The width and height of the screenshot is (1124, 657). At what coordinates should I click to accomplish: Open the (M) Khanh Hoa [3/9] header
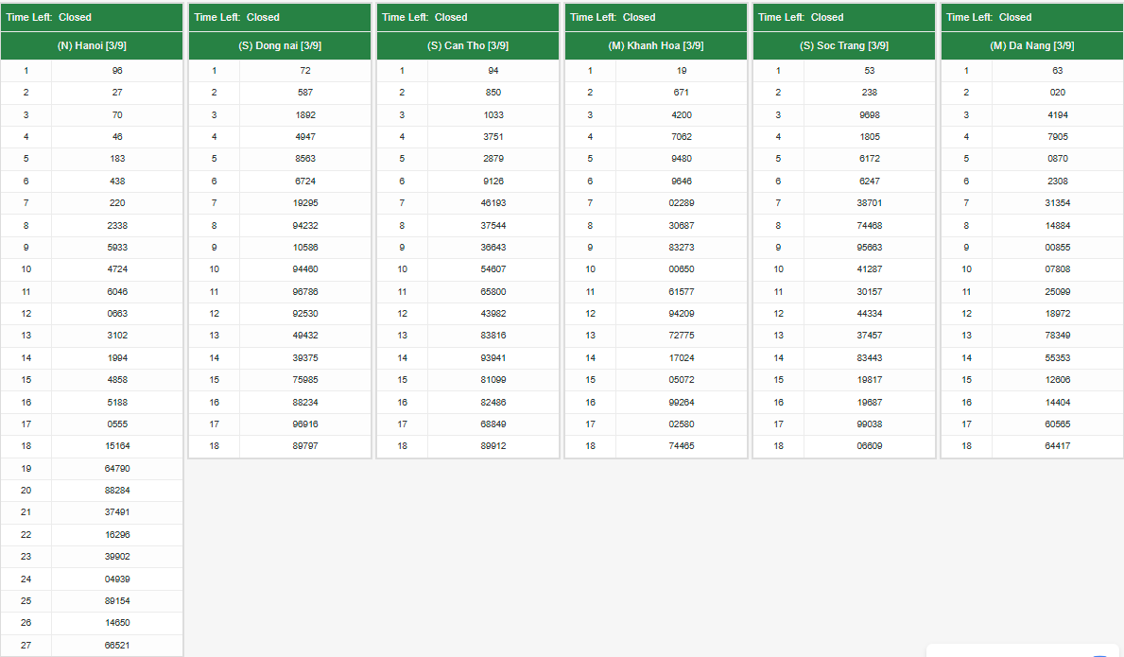(656, 45)
